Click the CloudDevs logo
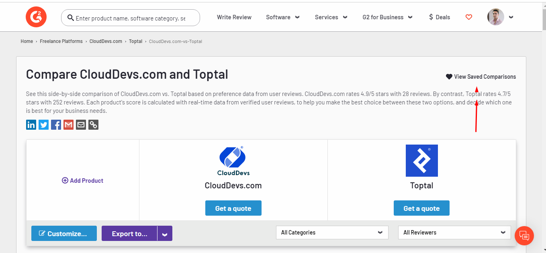 (x=233, y=161)
